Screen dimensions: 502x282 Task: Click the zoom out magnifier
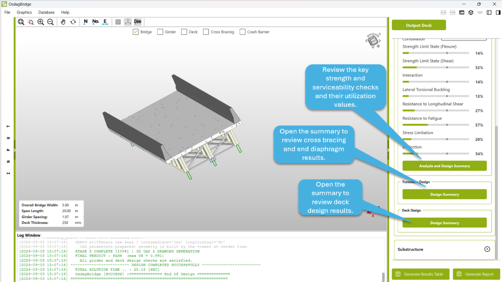50,22
